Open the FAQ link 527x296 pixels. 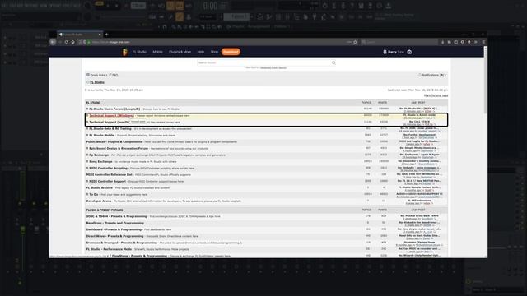[x=114, y=75]
